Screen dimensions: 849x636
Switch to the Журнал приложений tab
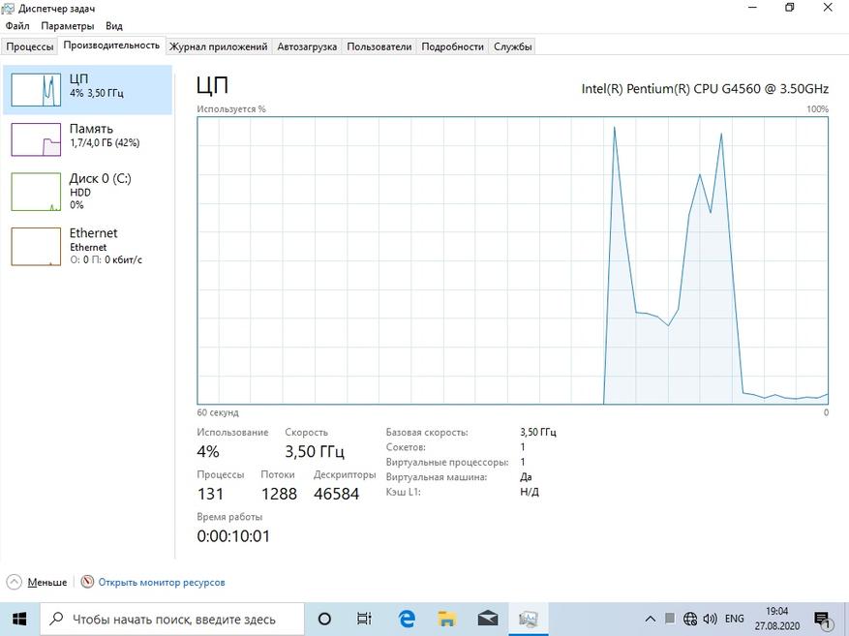218,46
